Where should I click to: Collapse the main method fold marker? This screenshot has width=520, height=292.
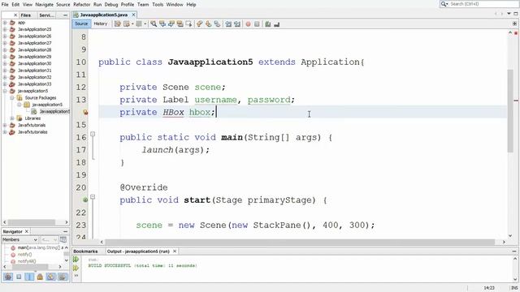[93, 134]
